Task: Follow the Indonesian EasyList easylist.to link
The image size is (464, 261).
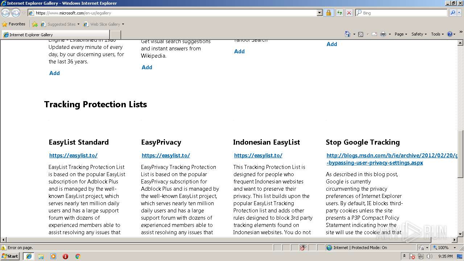Action: pyautogui.click(x=258, y=156)
